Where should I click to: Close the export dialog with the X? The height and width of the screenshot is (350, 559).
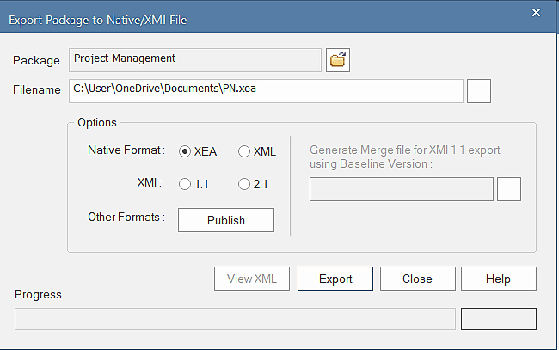tap(537, 13)
